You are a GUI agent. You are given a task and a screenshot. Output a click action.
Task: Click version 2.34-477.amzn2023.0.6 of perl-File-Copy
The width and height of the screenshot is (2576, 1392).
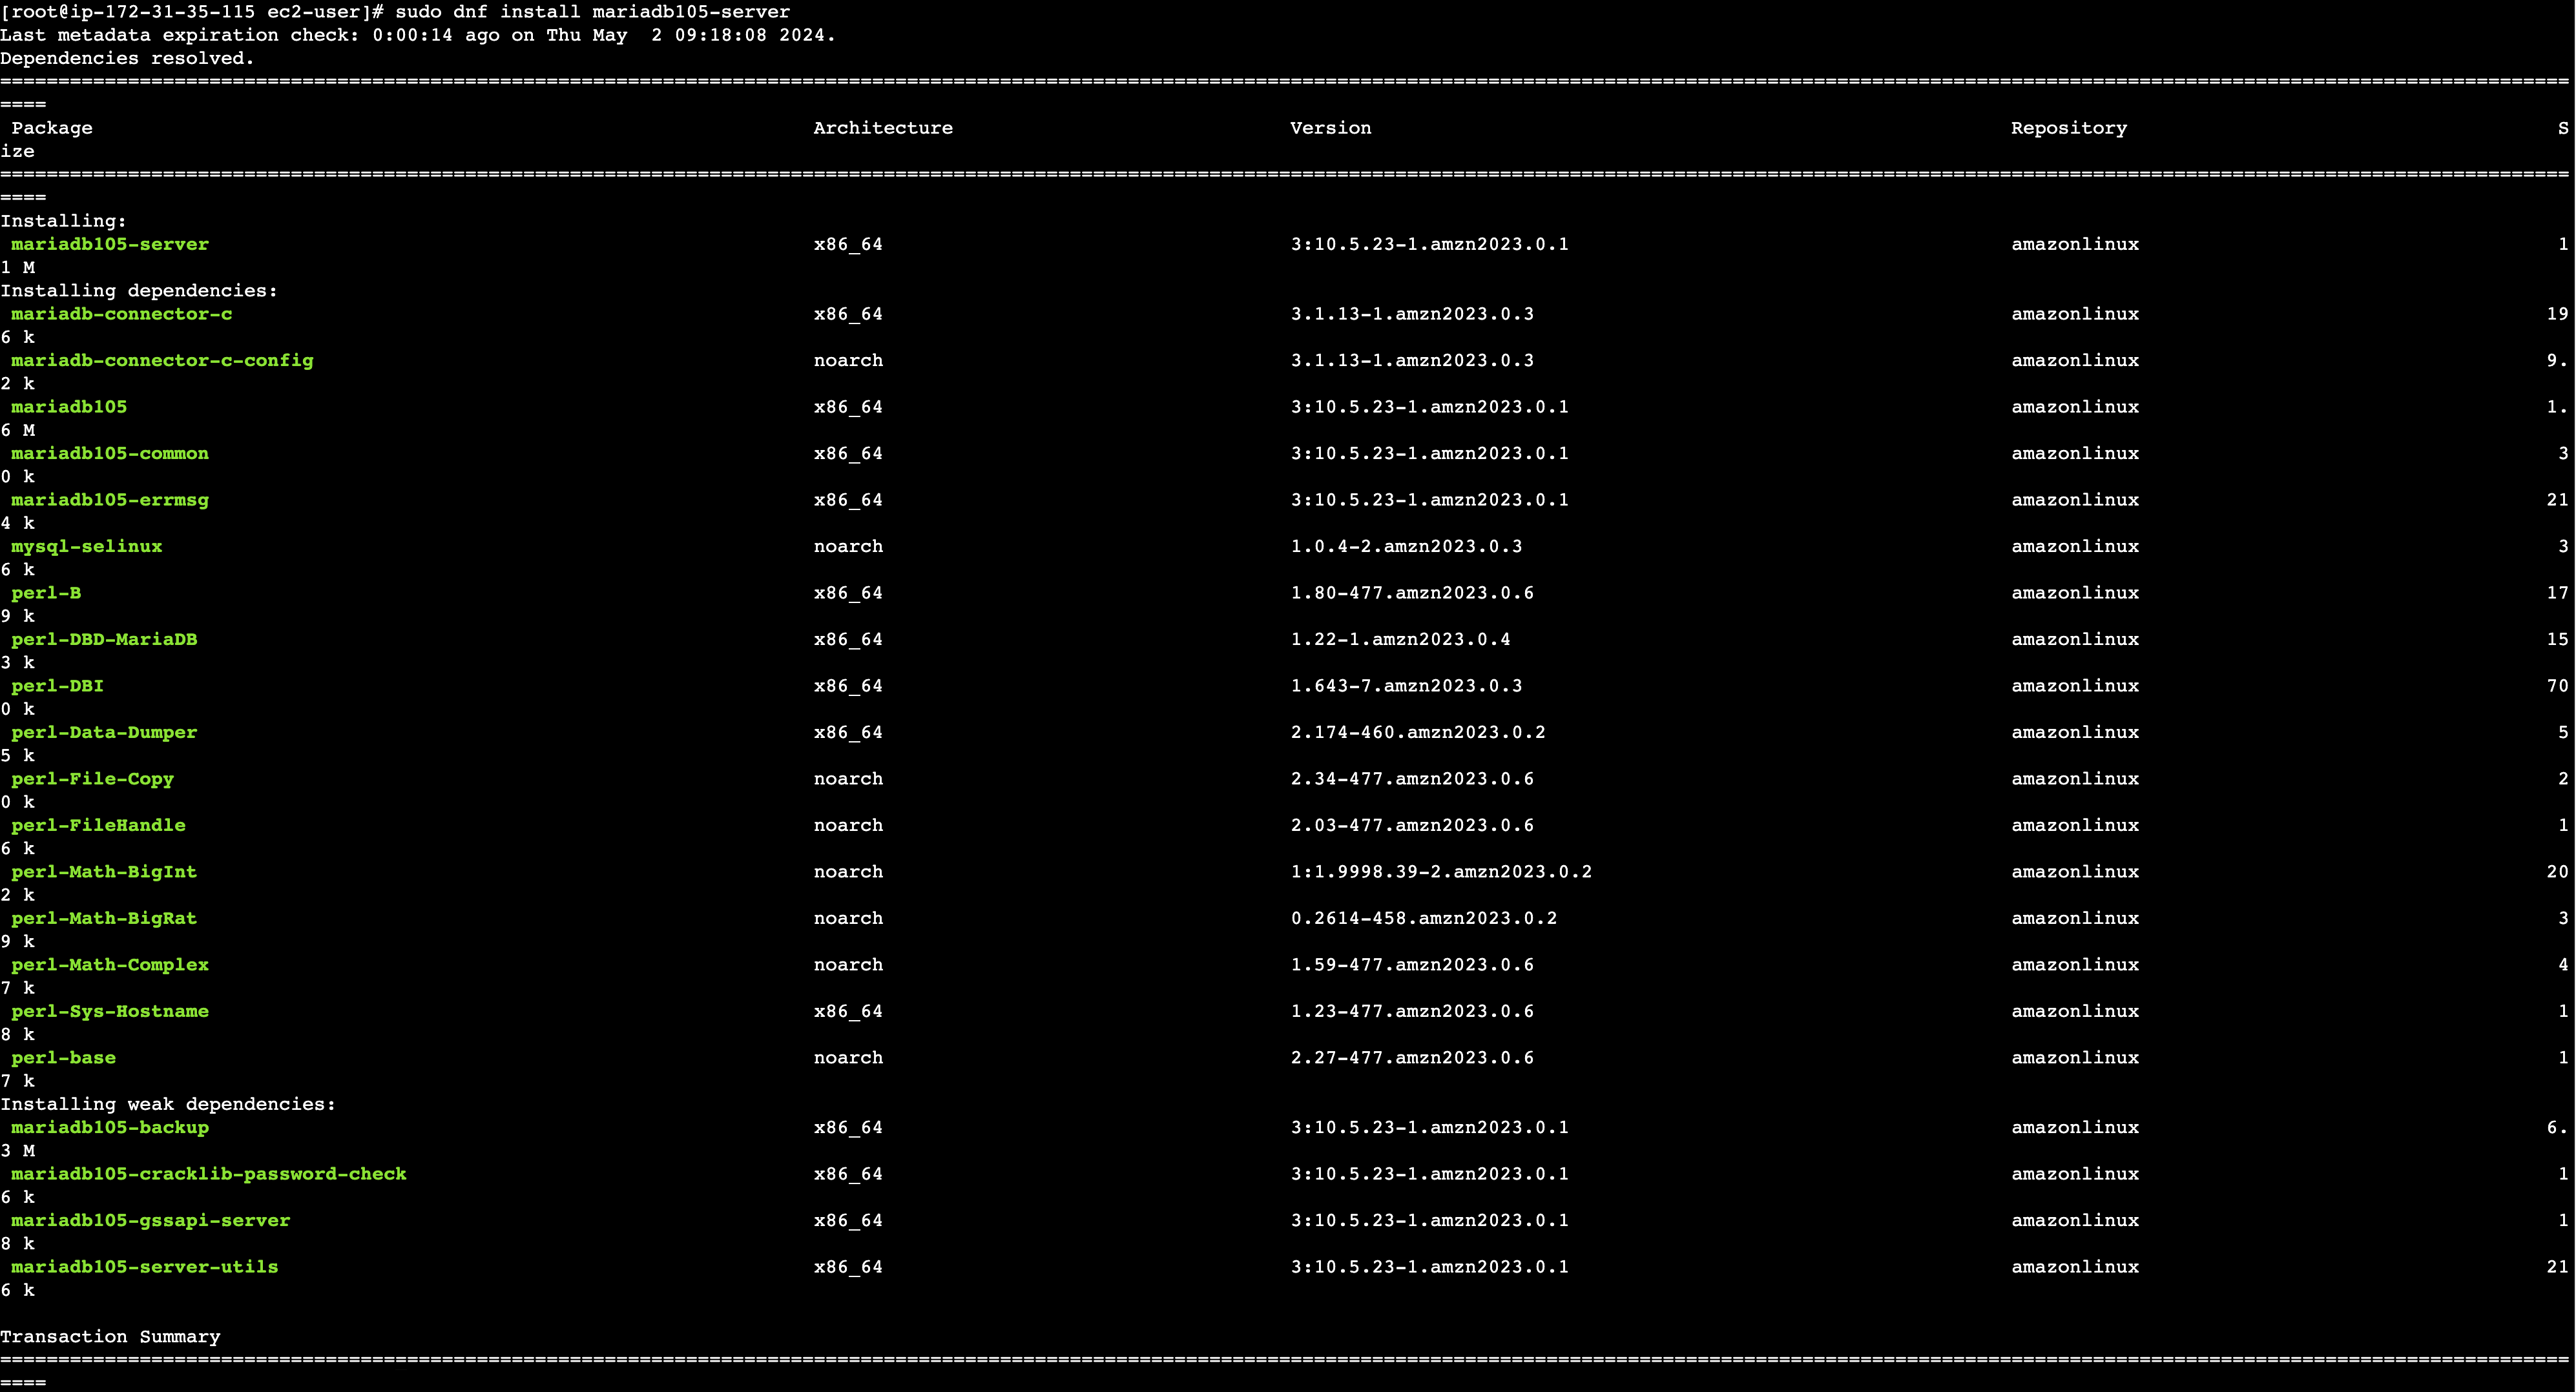[x=1412, y=779]
